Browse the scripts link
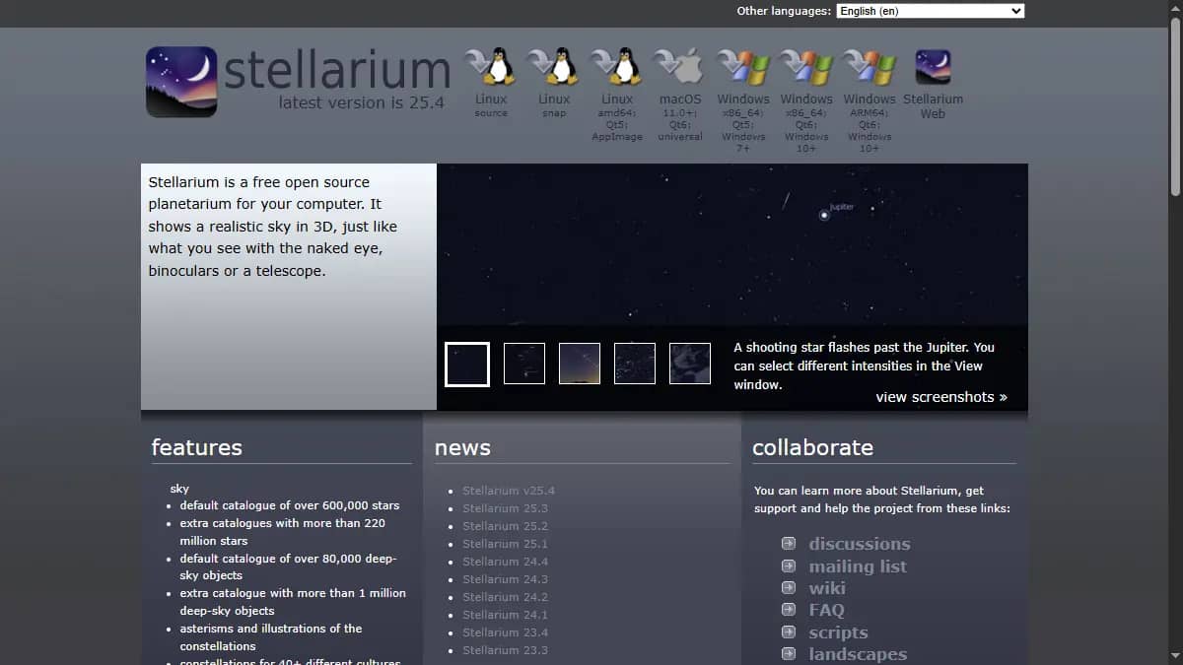 839,632
